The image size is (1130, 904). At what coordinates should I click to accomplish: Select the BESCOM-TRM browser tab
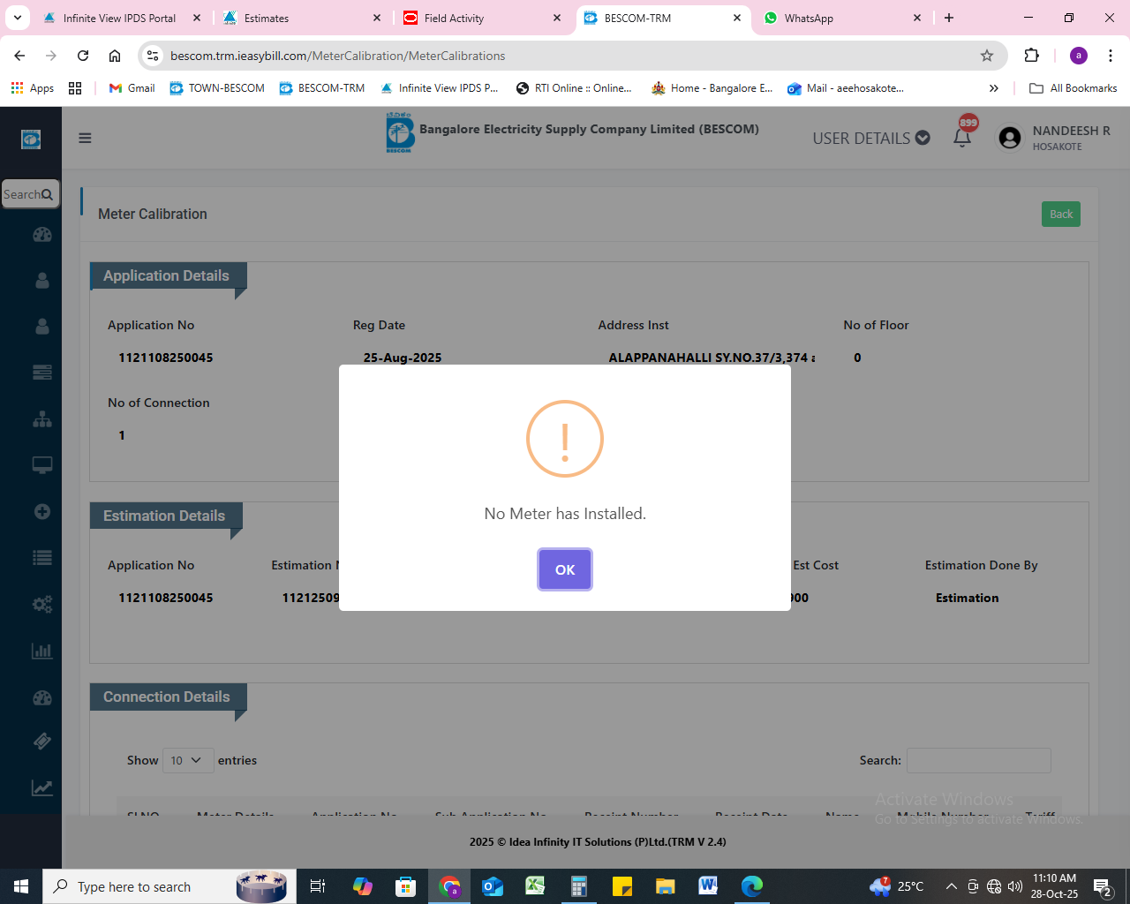pos(663,18)
